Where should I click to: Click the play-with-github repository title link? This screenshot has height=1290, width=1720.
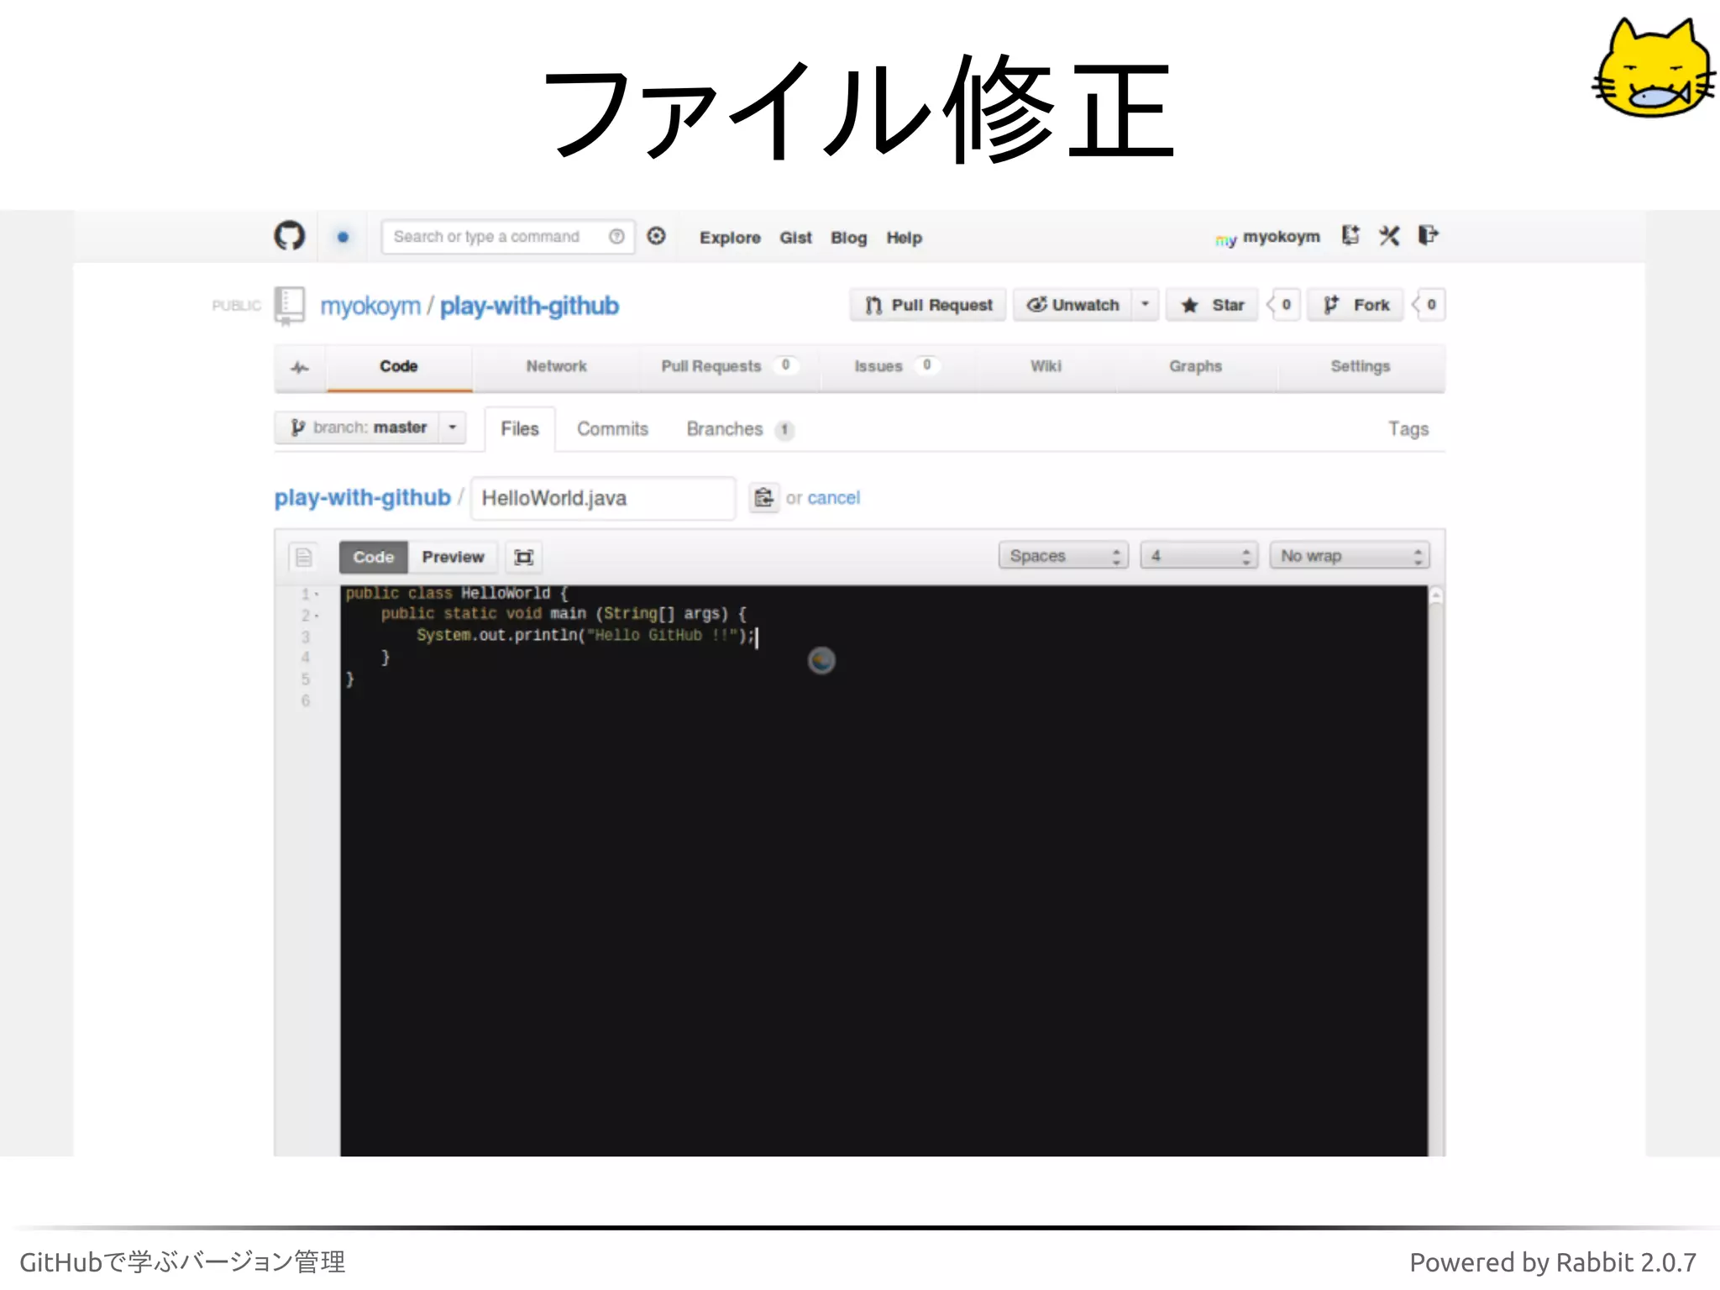pyautogui.click(x=529, y=306)
